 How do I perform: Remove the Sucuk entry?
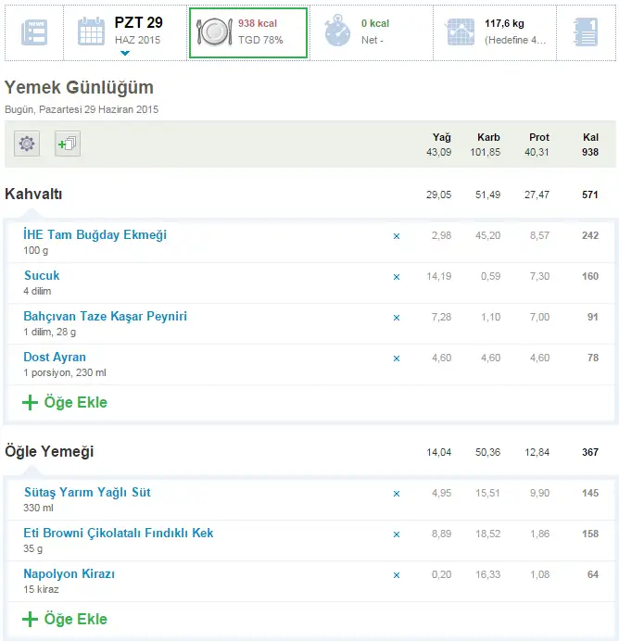pyautogui.click(x=397, y=277)
